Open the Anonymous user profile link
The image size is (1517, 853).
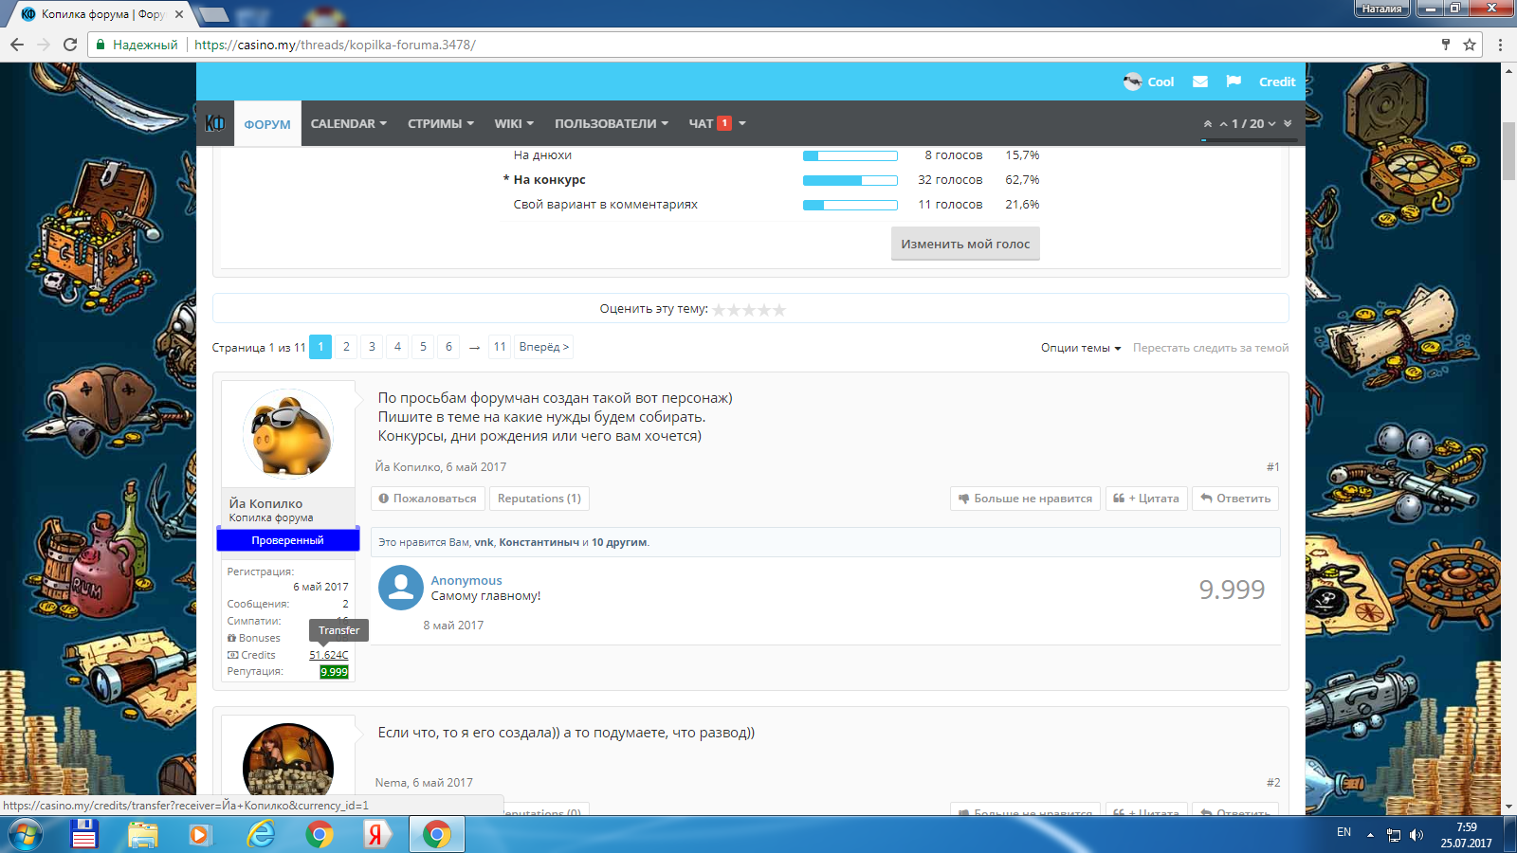466,581
